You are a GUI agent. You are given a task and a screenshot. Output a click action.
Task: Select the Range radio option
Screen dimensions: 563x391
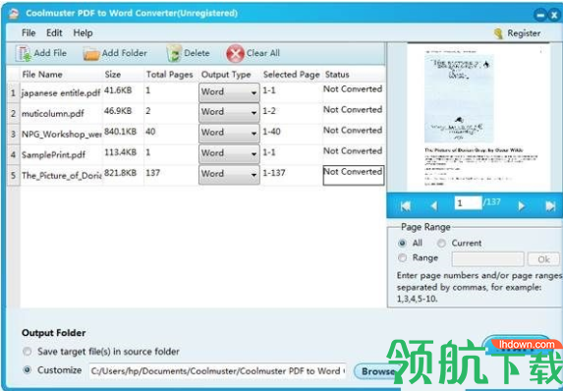(x=403, y=257)
